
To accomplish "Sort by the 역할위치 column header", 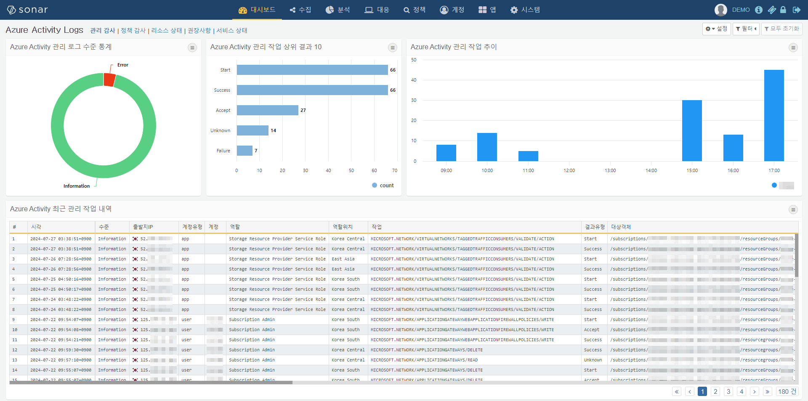I will (348, 227).
